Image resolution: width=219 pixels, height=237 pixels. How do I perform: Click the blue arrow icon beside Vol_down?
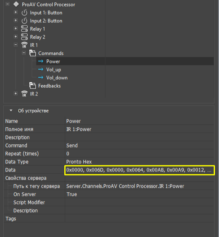(41, 78)
